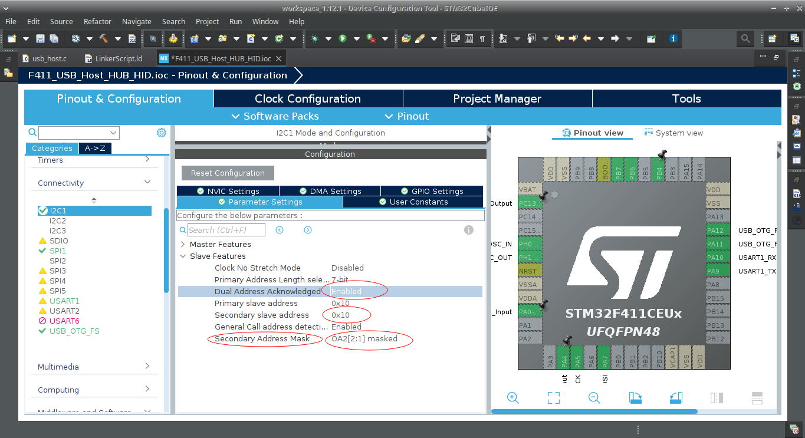Open the Navigate menu

[137, 21]
